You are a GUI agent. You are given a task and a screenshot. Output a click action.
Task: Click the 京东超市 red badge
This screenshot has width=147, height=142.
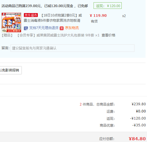[31, 15]
